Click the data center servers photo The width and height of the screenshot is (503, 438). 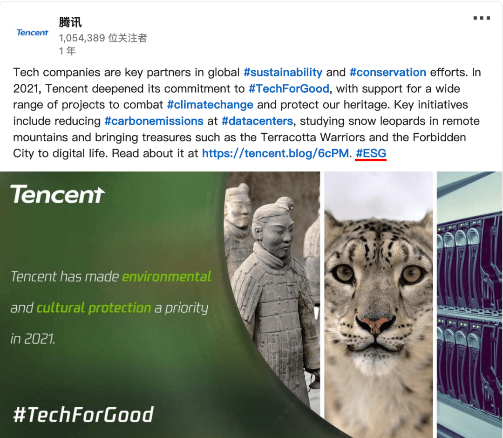coord(469,305)
